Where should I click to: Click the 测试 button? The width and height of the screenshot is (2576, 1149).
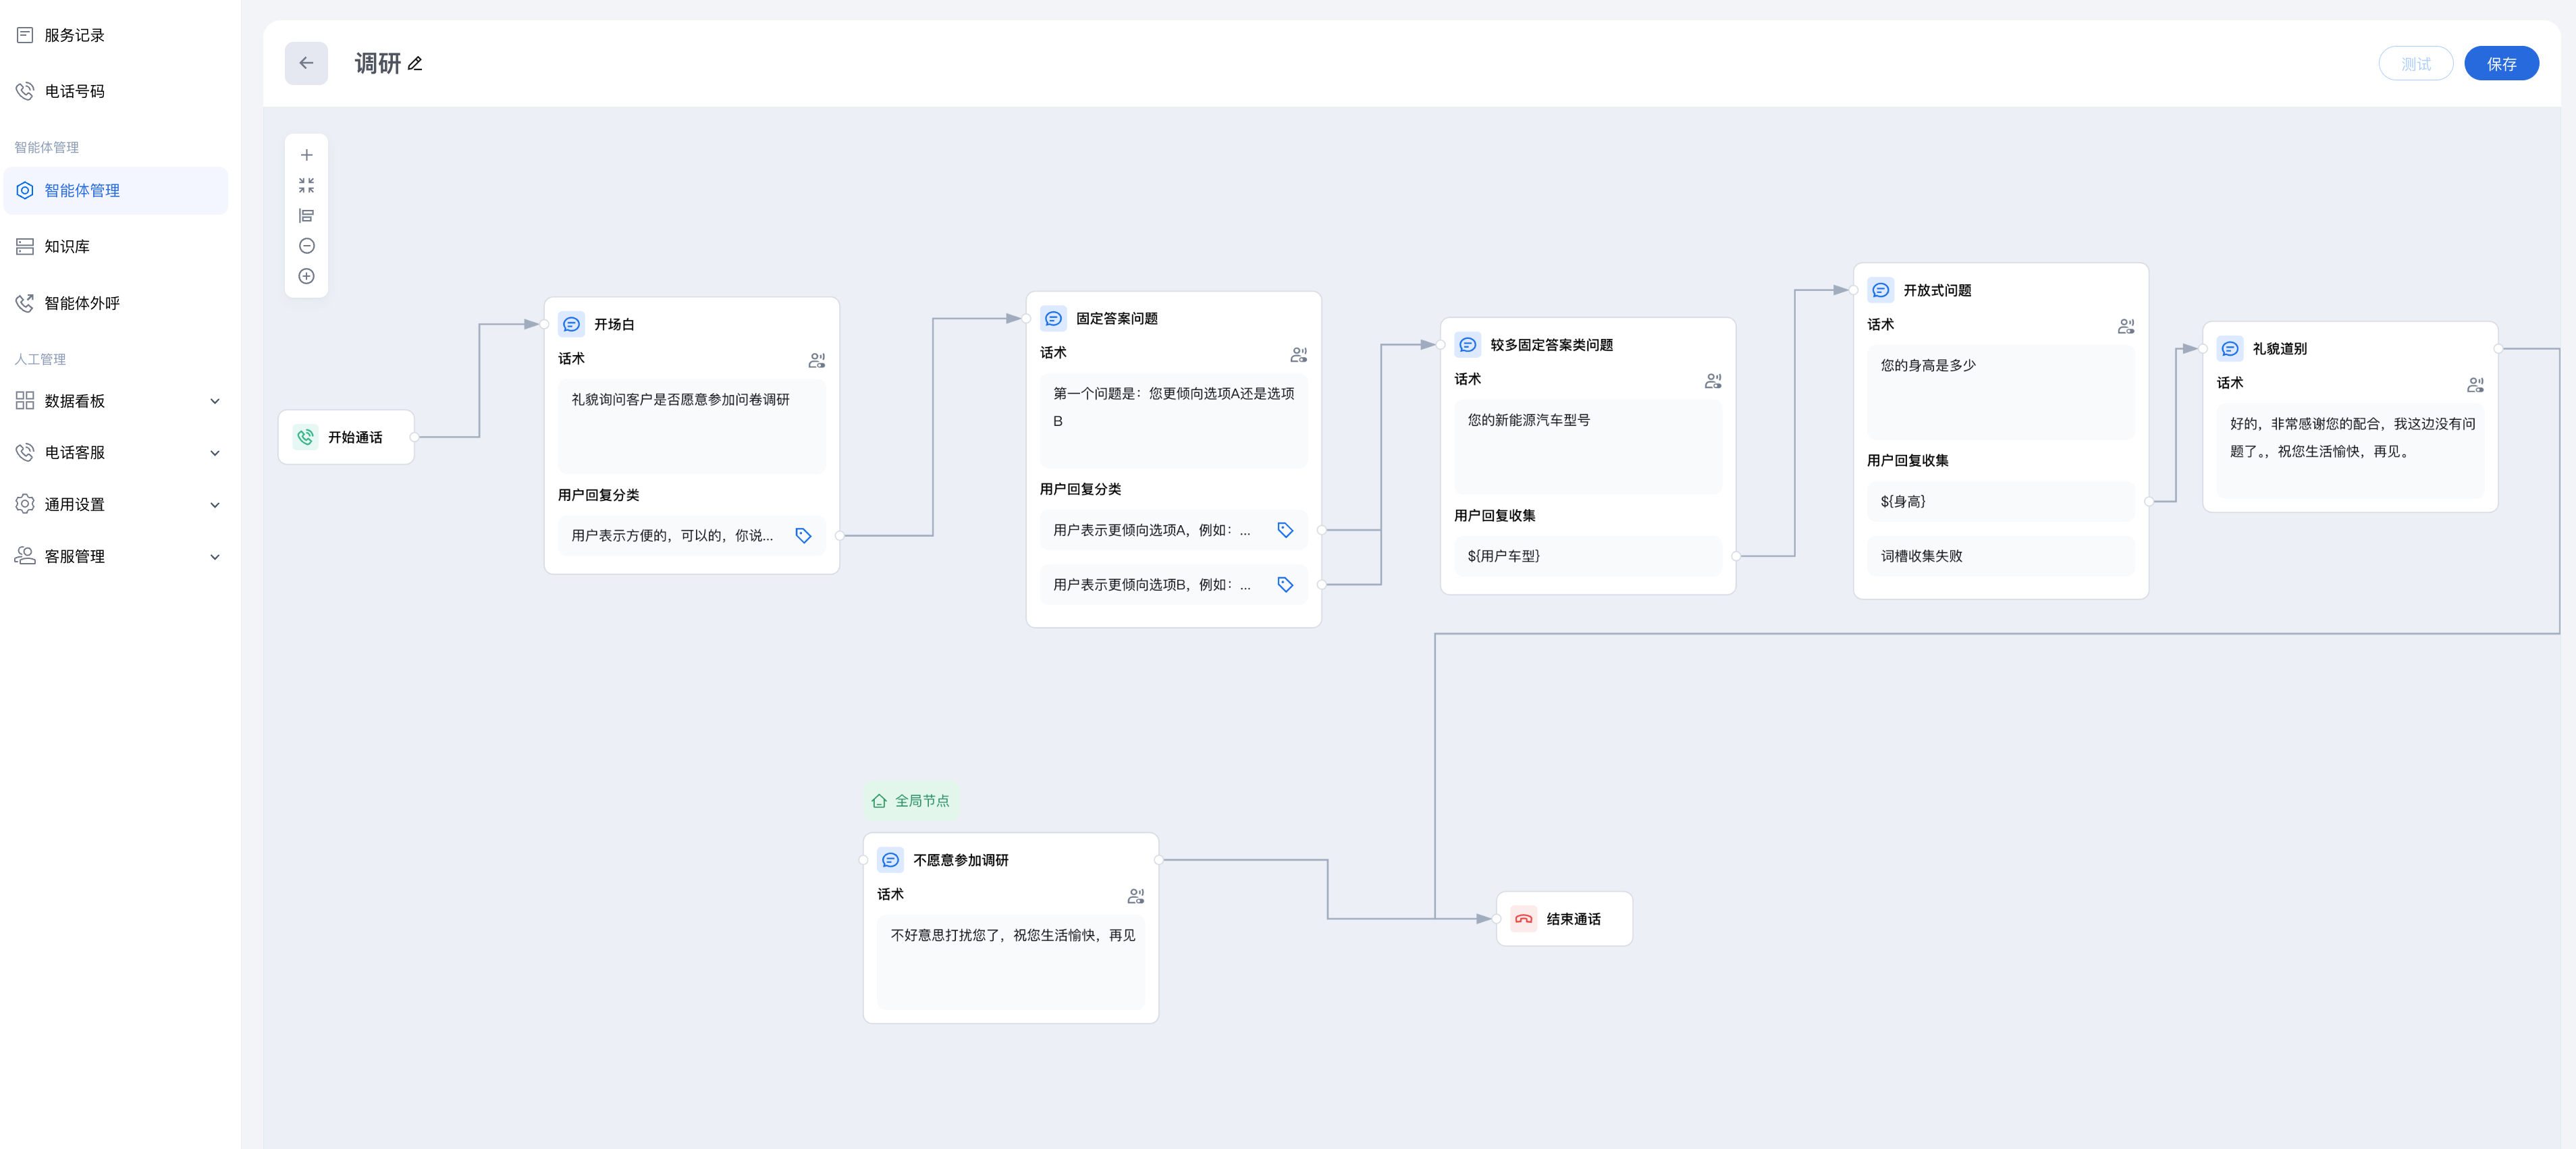pos(2415,64)
